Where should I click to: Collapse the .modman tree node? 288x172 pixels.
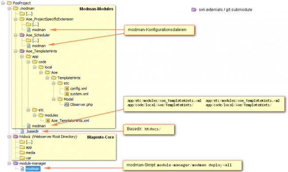point(9,8)
